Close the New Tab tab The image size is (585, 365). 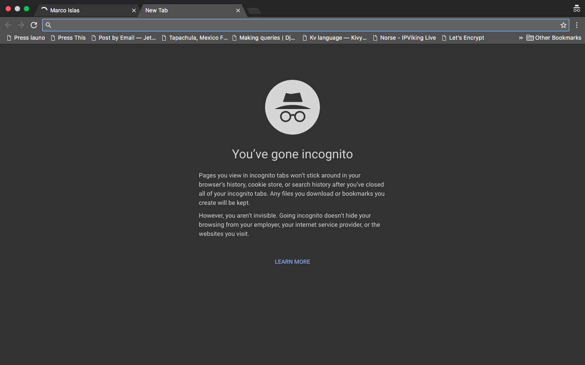(238, 10)
